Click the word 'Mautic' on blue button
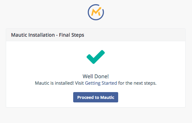Image resolution: width=192 pixels, height=123 pixels. click(107, 97)
